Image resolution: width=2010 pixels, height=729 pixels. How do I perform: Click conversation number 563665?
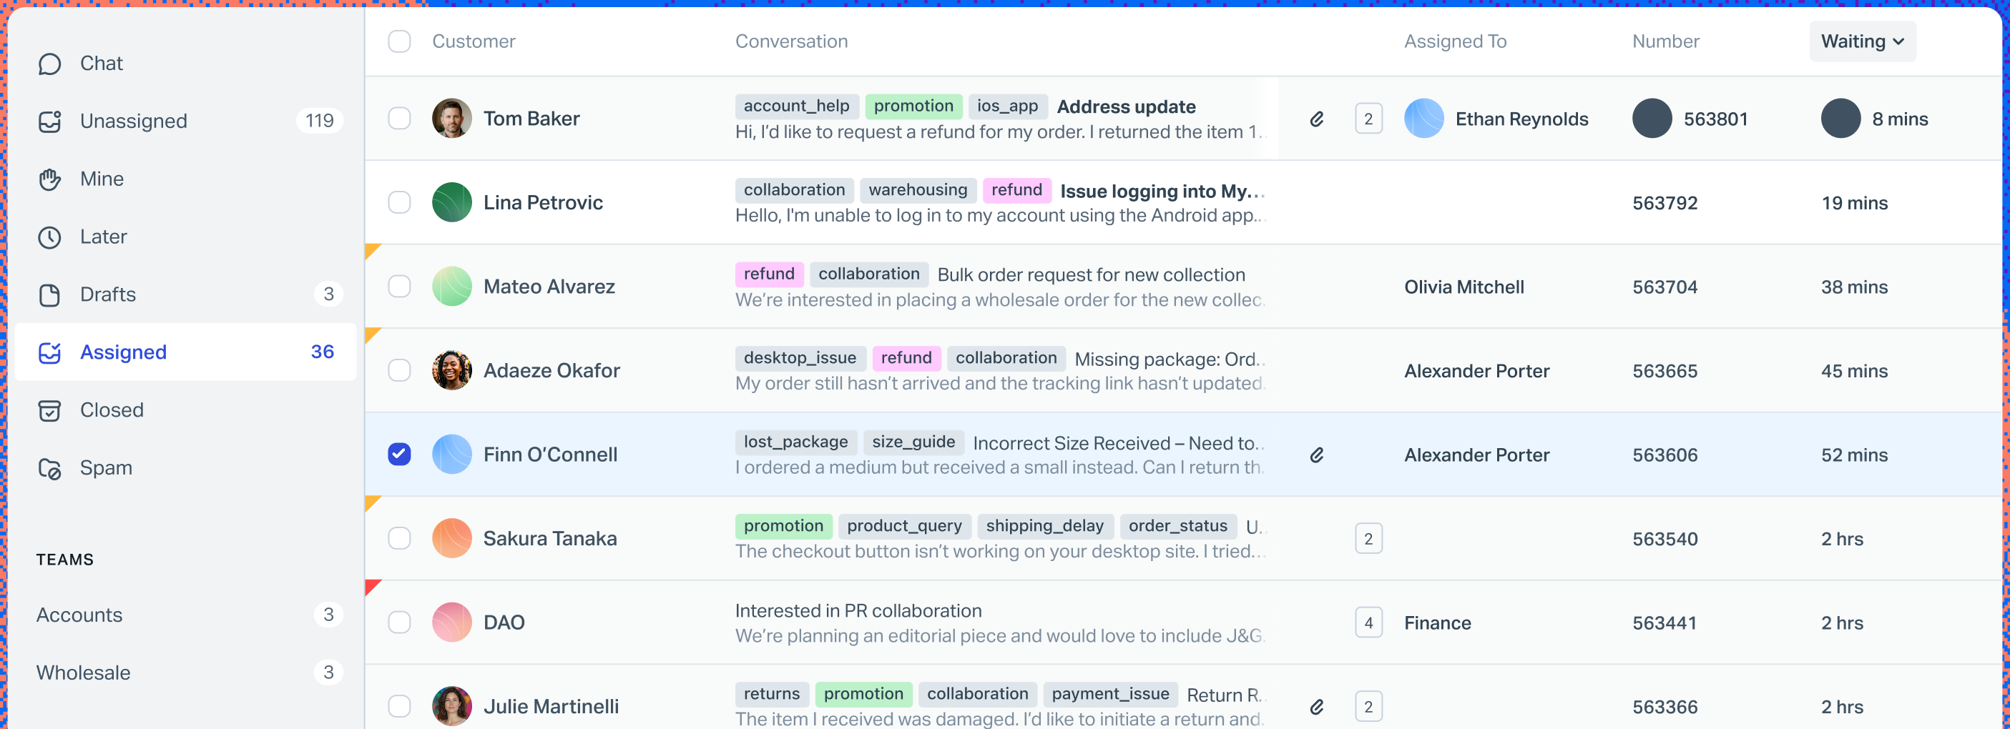coord(1665,371)
